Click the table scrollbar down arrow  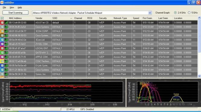pyautogui.click(x=199, y=76)
